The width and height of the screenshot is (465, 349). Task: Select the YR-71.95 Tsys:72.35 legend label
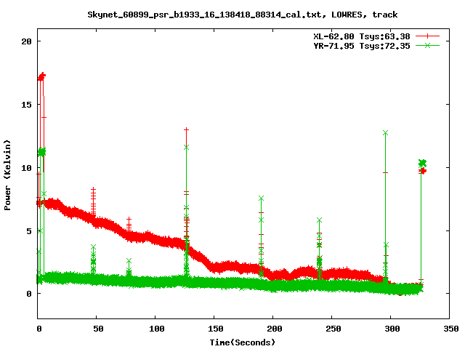pyautogui.click(x=362, y=46)
